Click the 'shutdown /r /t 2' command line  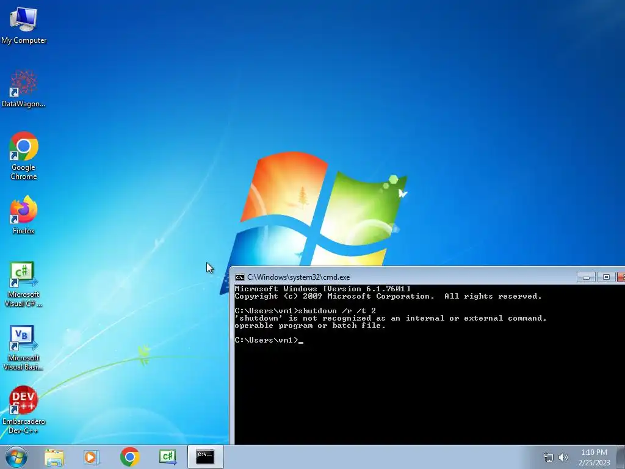(x=305, y=311)
